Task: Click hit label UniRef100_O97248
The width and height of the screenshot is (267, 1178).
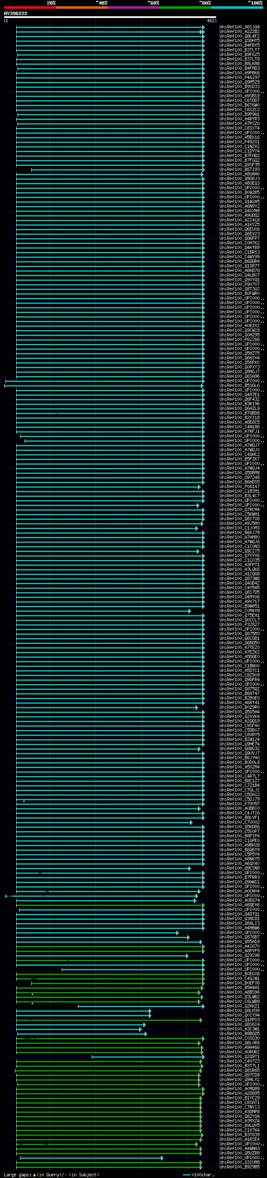Action: [239, 477]
